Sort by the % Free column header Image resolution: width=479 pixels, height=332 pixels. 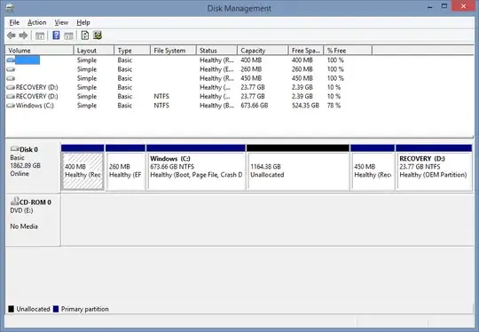[348, 51]
